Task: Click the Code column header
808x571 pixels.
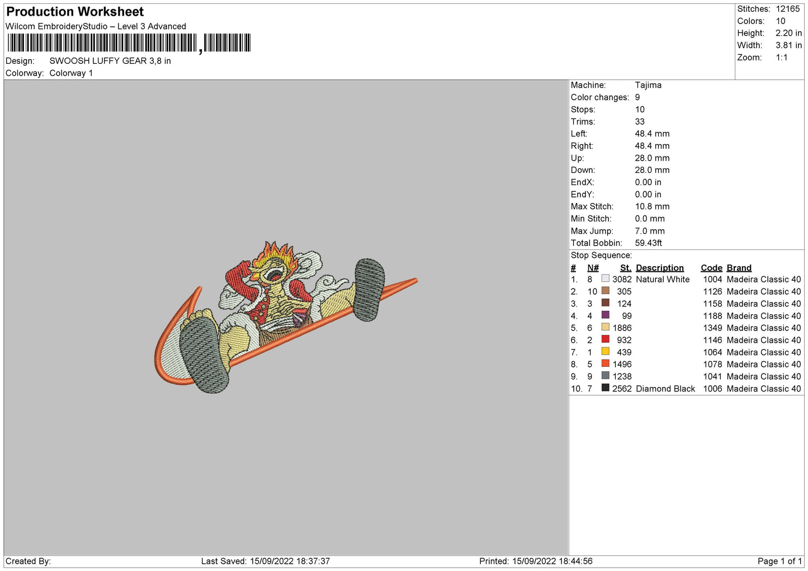Action: coord(711,268)
